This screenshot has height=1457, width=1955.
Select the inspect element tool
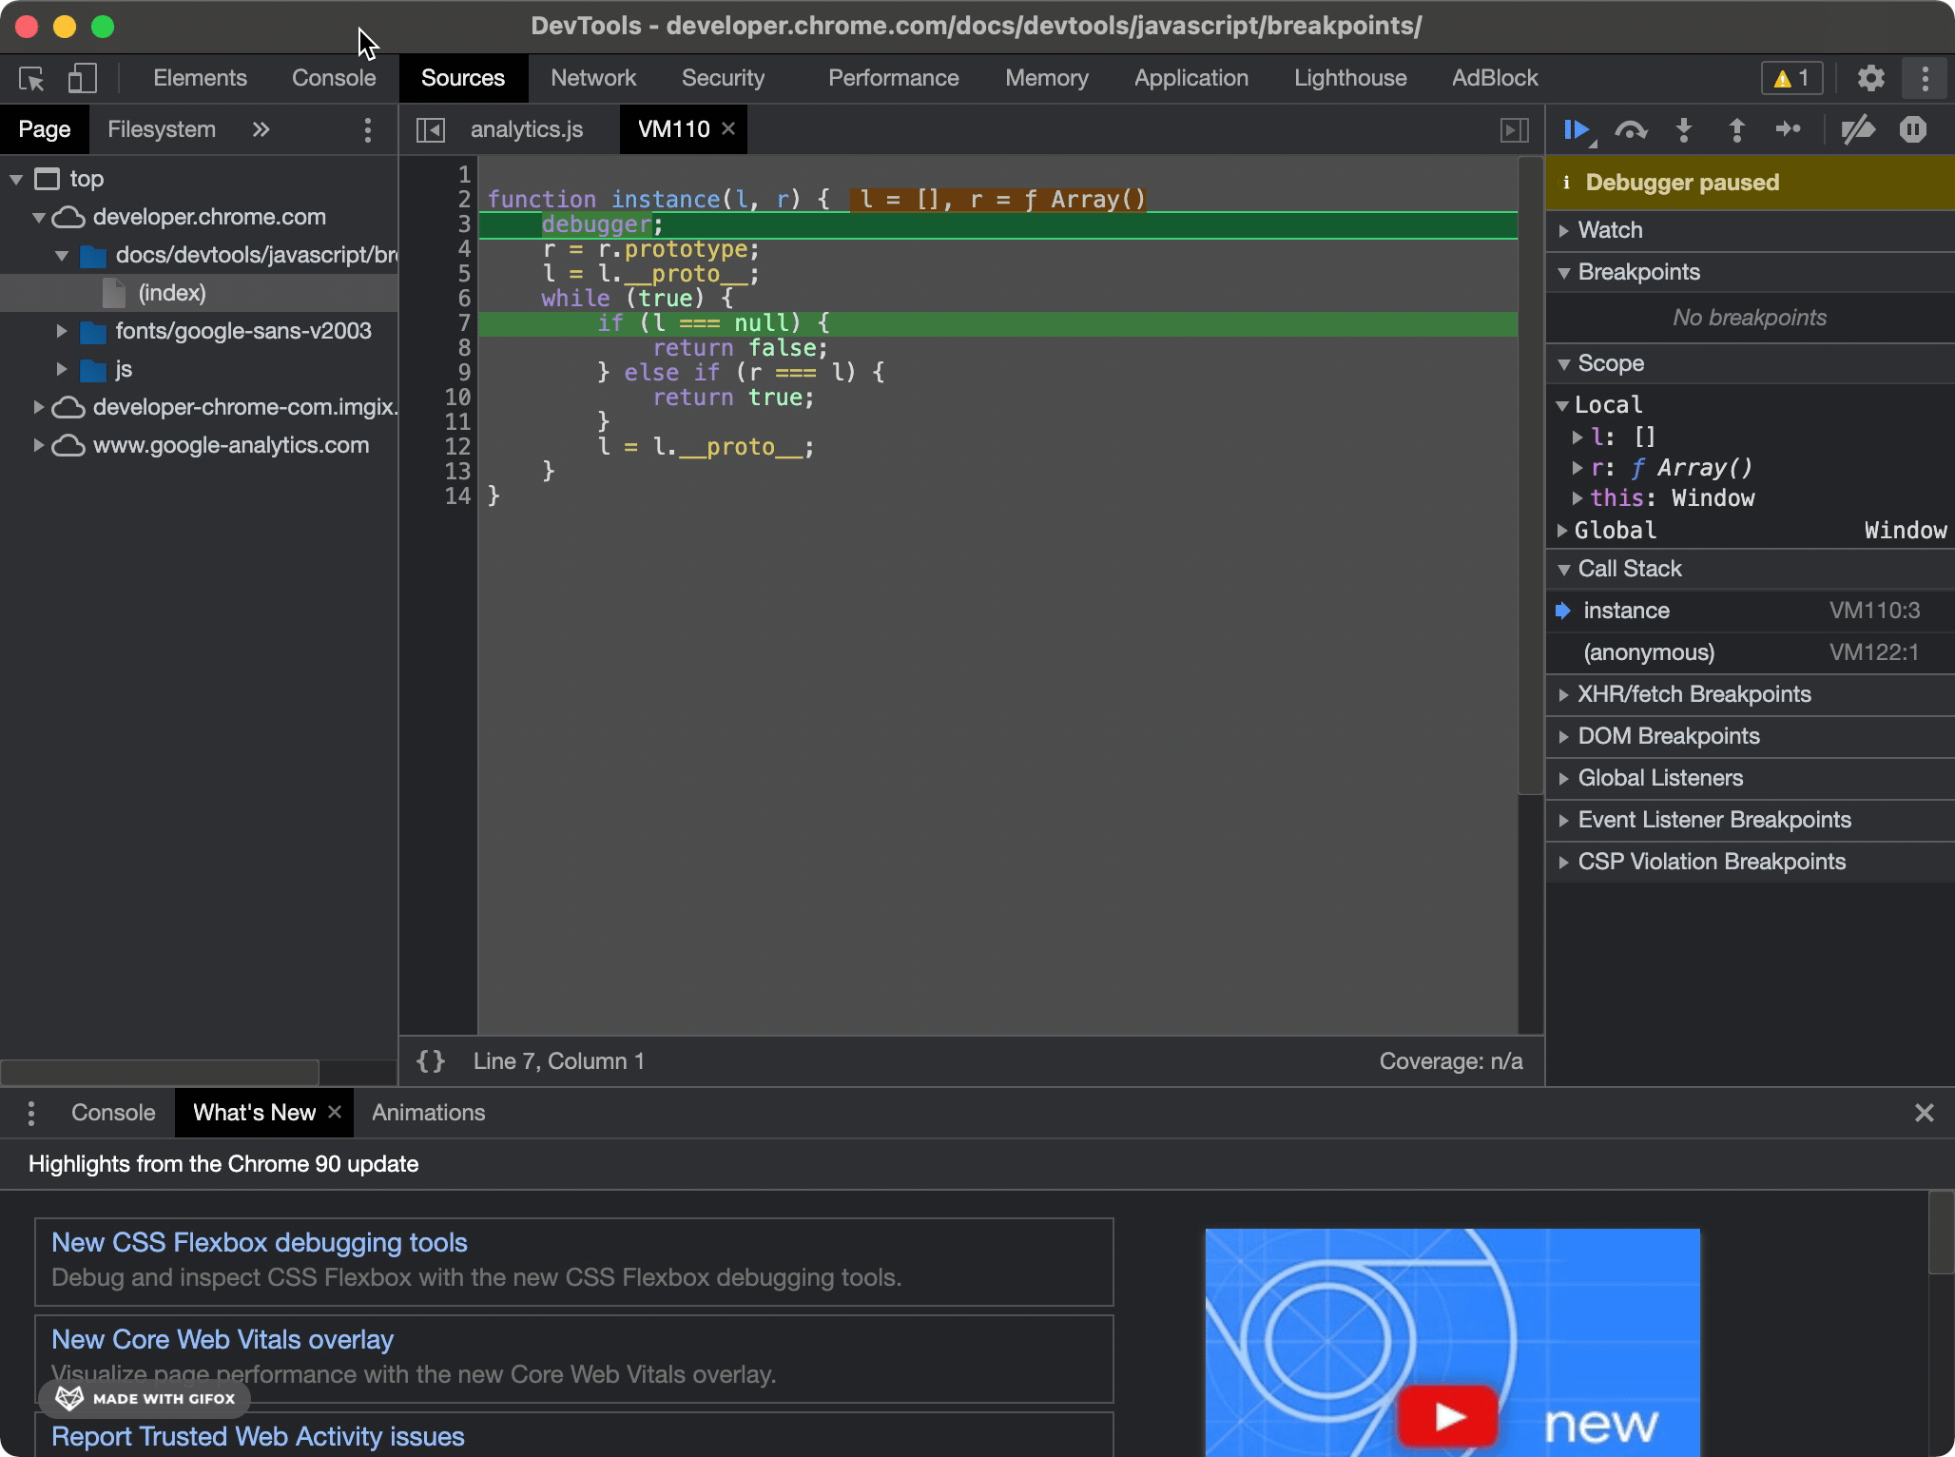click(29, 78)
